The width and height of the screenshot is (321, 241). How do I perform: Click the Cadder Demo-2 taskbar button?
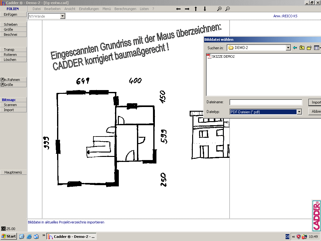coord(71,237)
